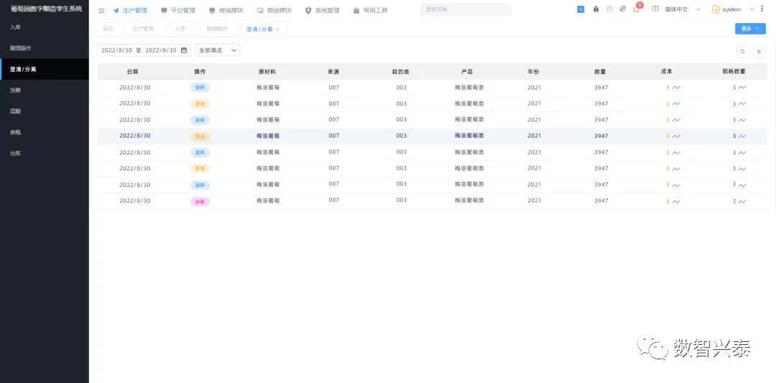Click the refresh table round button
The image size is (776, 383).
(742, 51)
